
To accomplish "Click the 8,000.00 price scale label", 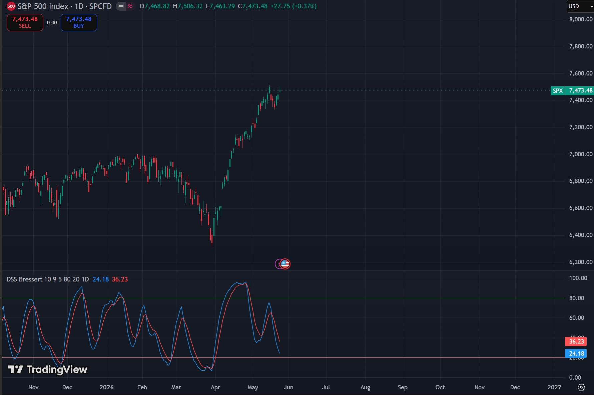I will click(x=581, y=19).
